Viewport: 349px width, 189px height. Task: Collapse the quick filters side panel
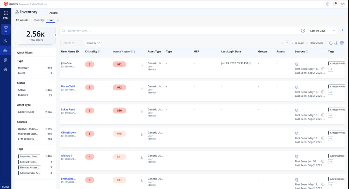pos(55,35)
